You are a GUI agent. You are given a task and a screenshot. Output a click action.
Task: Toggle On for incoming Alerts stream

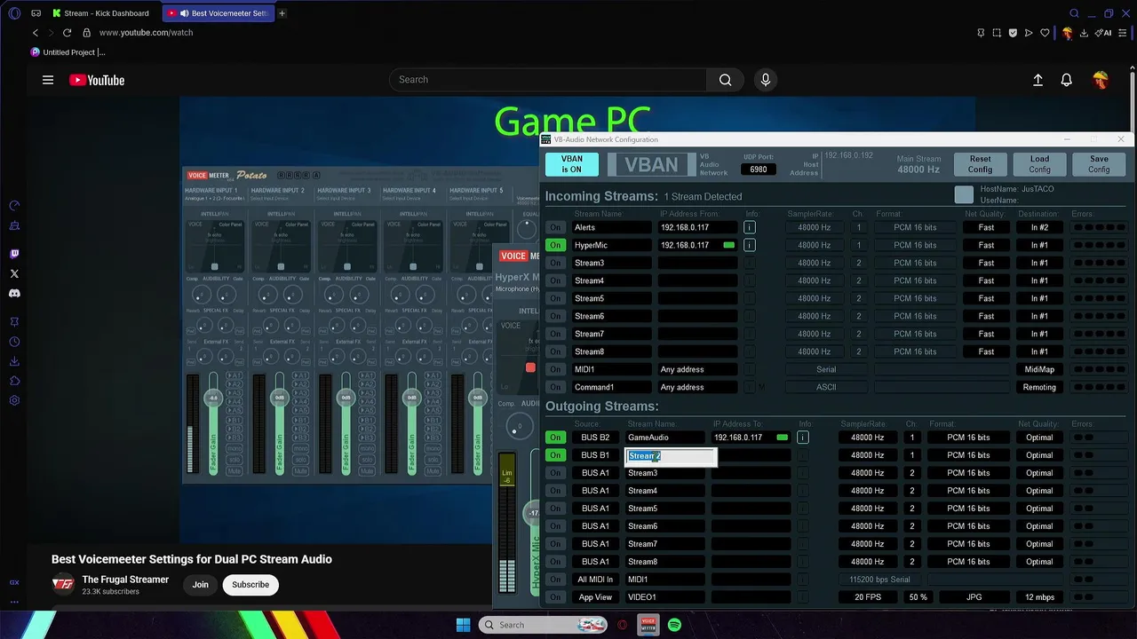[x=555, y=227]
